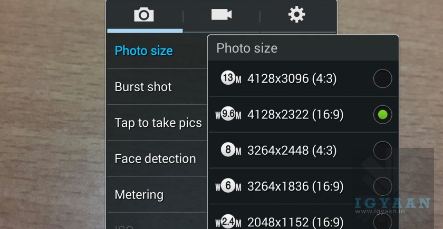The height and width of the screenshot is (229, 443).
Task: Open the Photo size setting
Action: tap(144, 51)
